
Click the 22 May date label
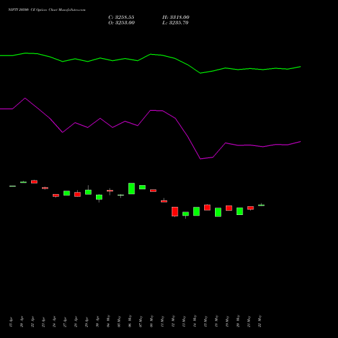click(x=260, y=321)
